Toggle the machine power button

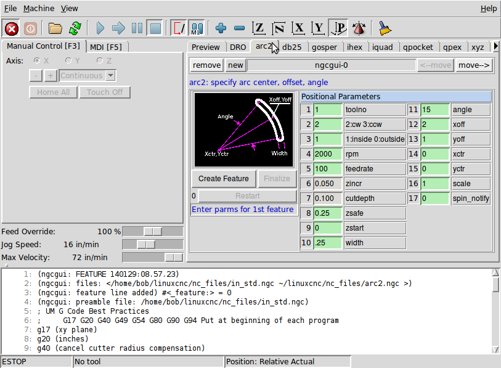(30, 29)
